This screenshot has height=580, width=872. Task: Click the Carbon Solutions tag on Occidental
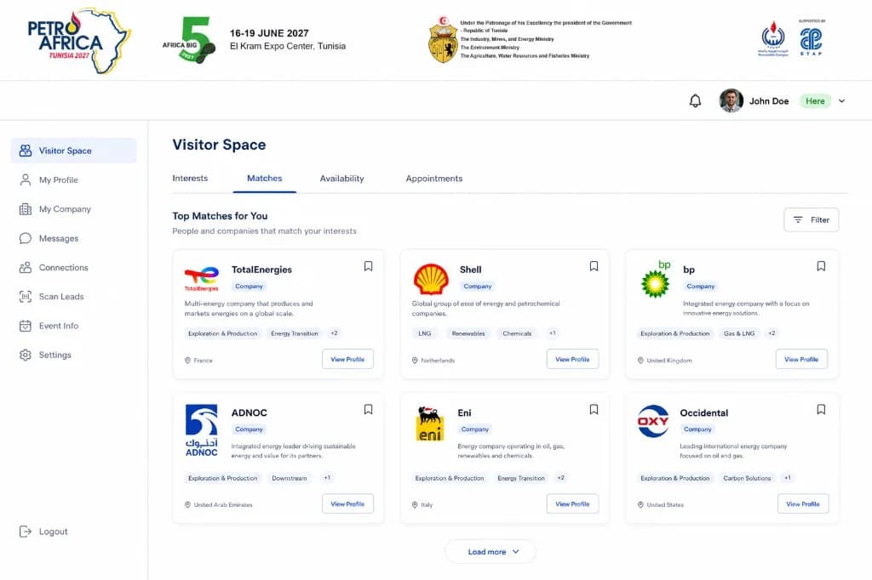(747, 478)
